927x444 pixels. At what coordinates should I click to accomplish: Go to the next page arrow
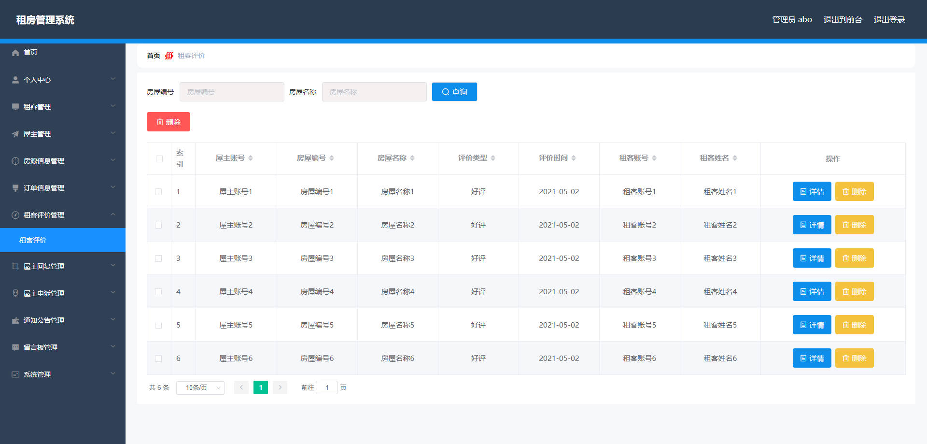(280, 387)
